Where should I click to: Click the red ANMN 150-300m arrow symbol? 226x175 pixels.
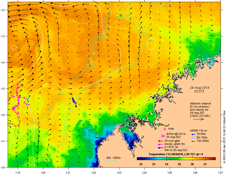(x=193, y=141)
